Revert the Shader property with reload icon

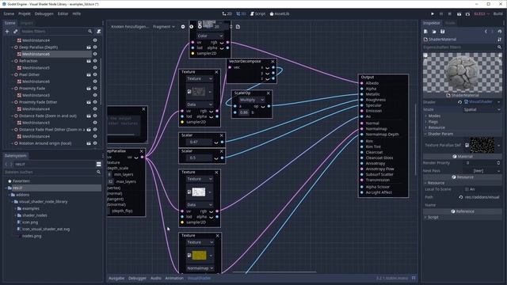tap(459, 102)
